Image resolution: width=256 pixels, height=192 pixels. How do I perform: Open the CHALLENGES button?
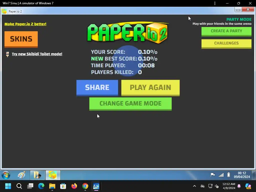tap(226, 43)
